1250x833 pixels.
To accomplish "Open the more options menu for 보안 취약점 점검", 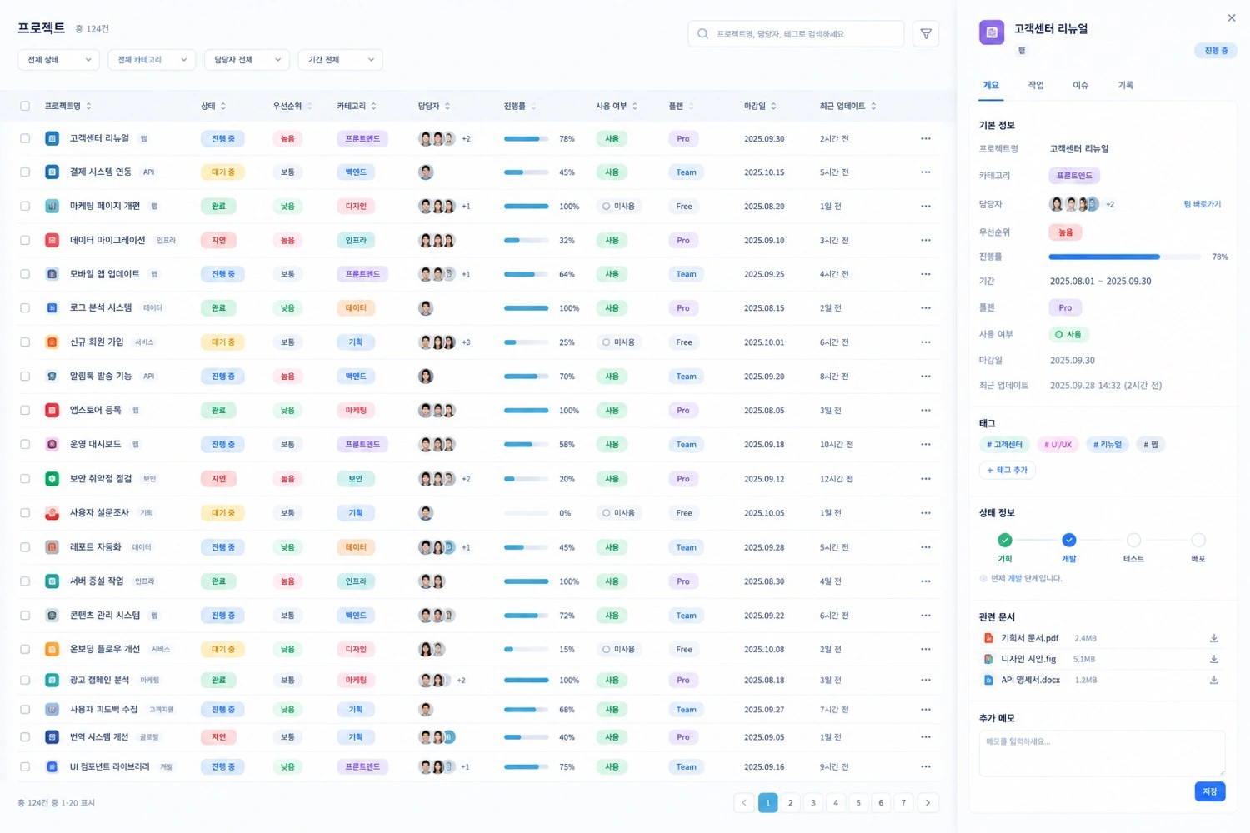I will 926,479.
